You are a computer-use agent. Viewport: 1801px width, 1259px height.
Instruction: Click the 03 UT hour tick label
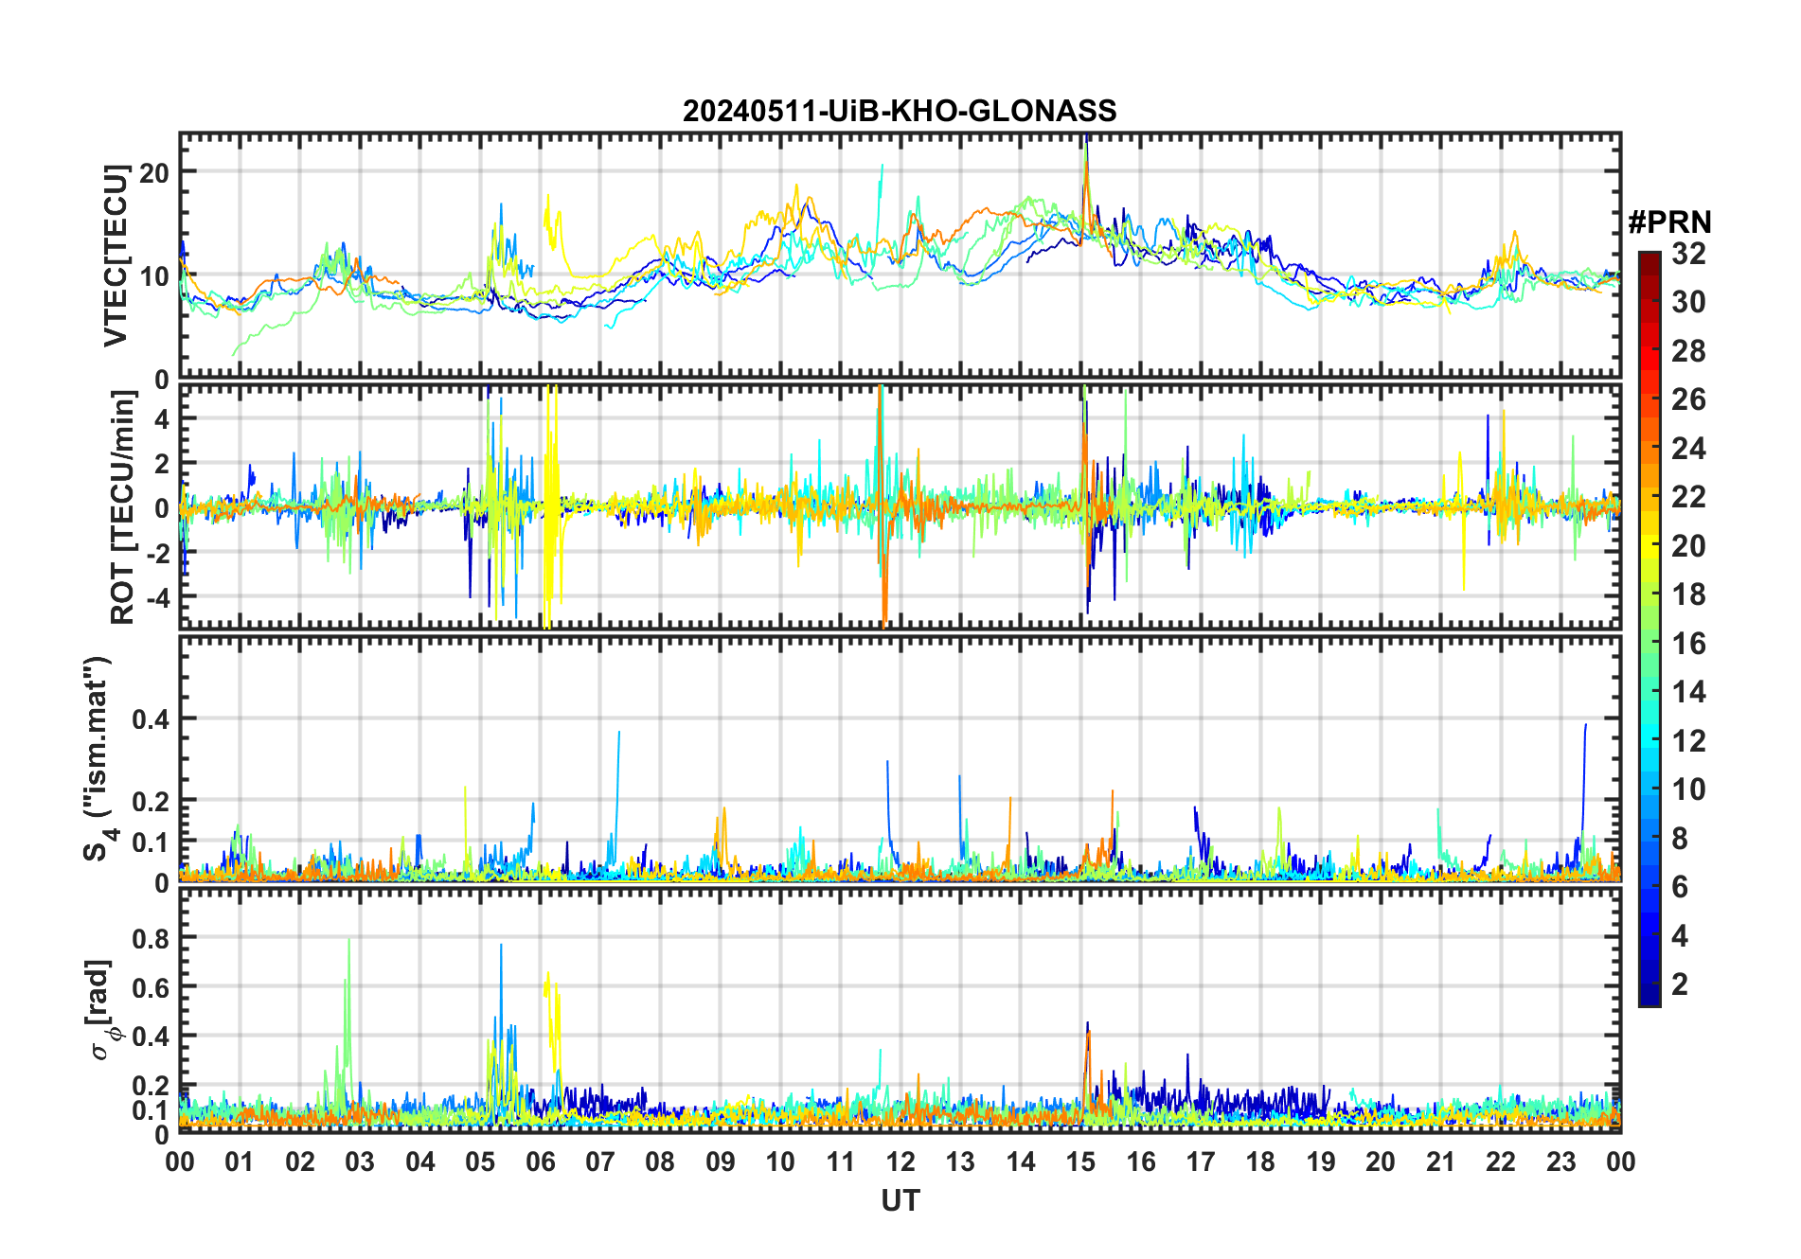click(360, 1162)
